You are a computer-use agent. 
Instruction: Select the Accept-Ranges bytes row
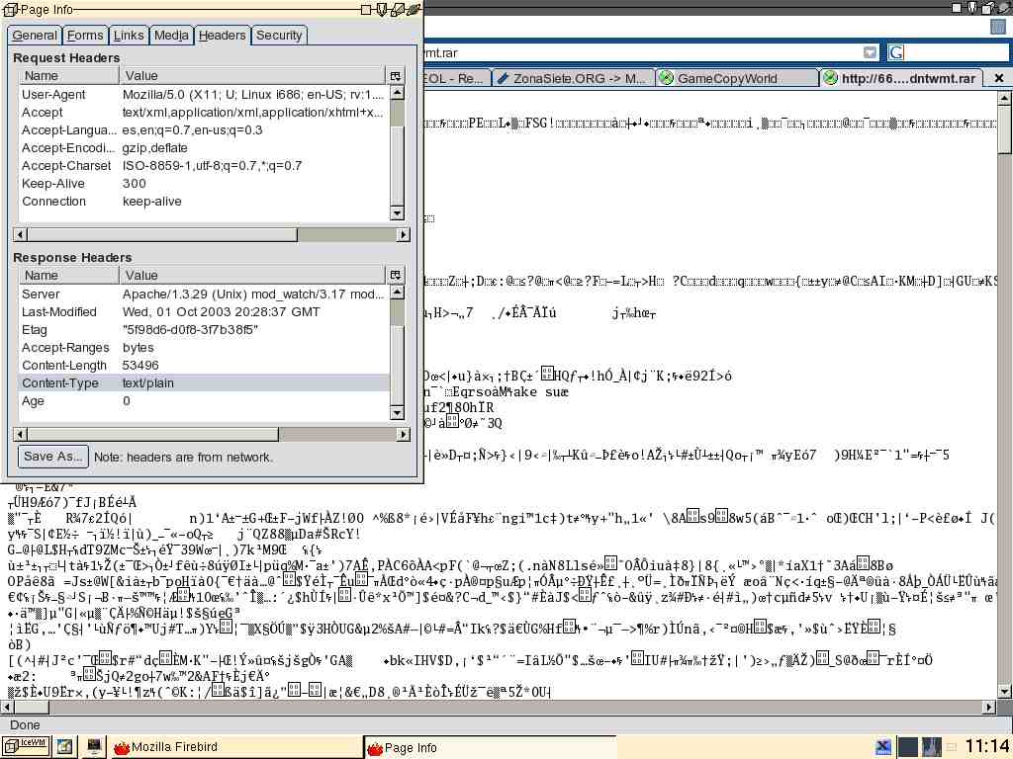(x=204, y=347)
